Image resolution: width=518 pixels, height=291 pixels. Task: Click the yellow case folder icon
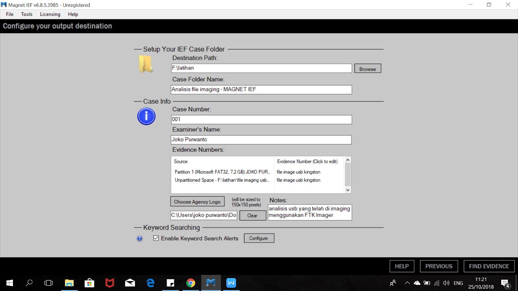pos(146,64)
